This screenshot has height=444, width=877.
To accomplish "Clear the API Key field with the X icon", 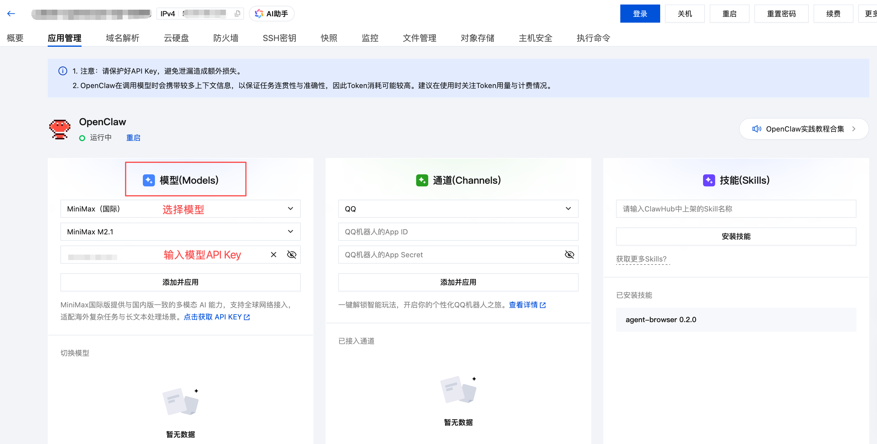I will coord(273,254).
